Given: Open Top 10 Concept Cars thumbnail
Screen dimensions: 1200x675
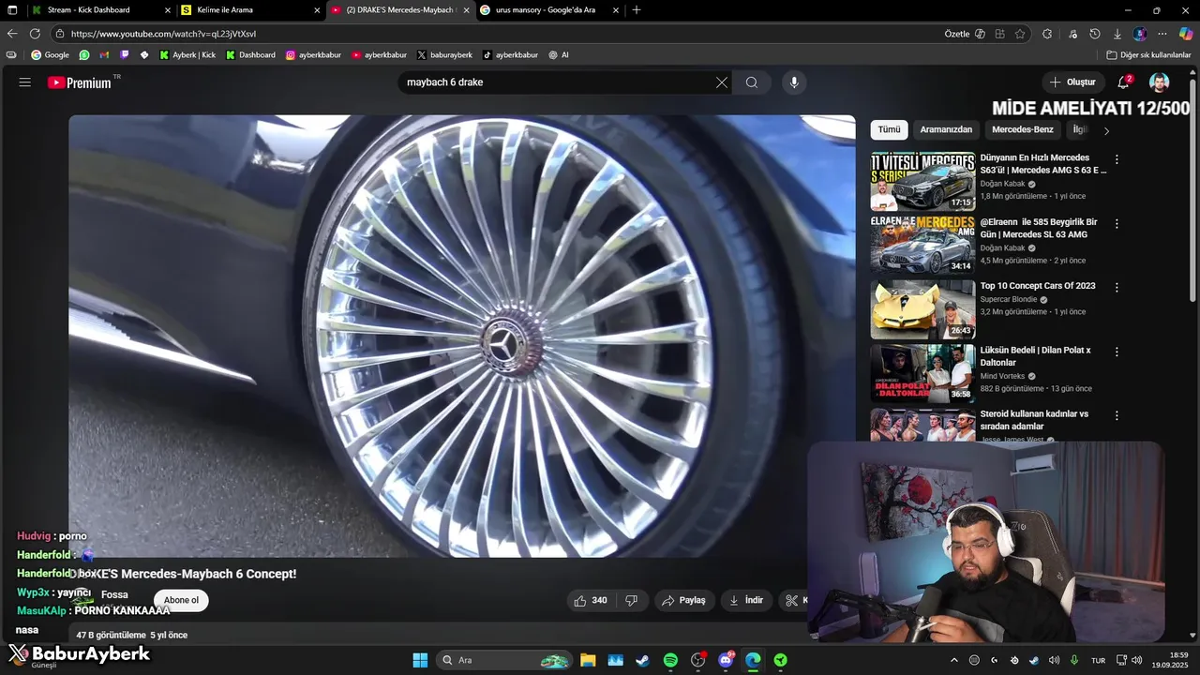Looking at the screenshot, I should (x=922, y=309).
